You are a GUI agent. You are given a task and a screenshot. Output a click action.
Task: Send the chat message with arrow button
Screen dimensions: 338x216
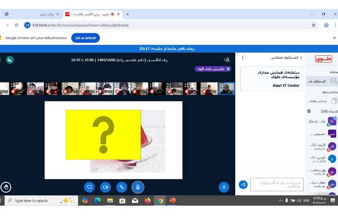pyautogui.click(x=243, y=184)
